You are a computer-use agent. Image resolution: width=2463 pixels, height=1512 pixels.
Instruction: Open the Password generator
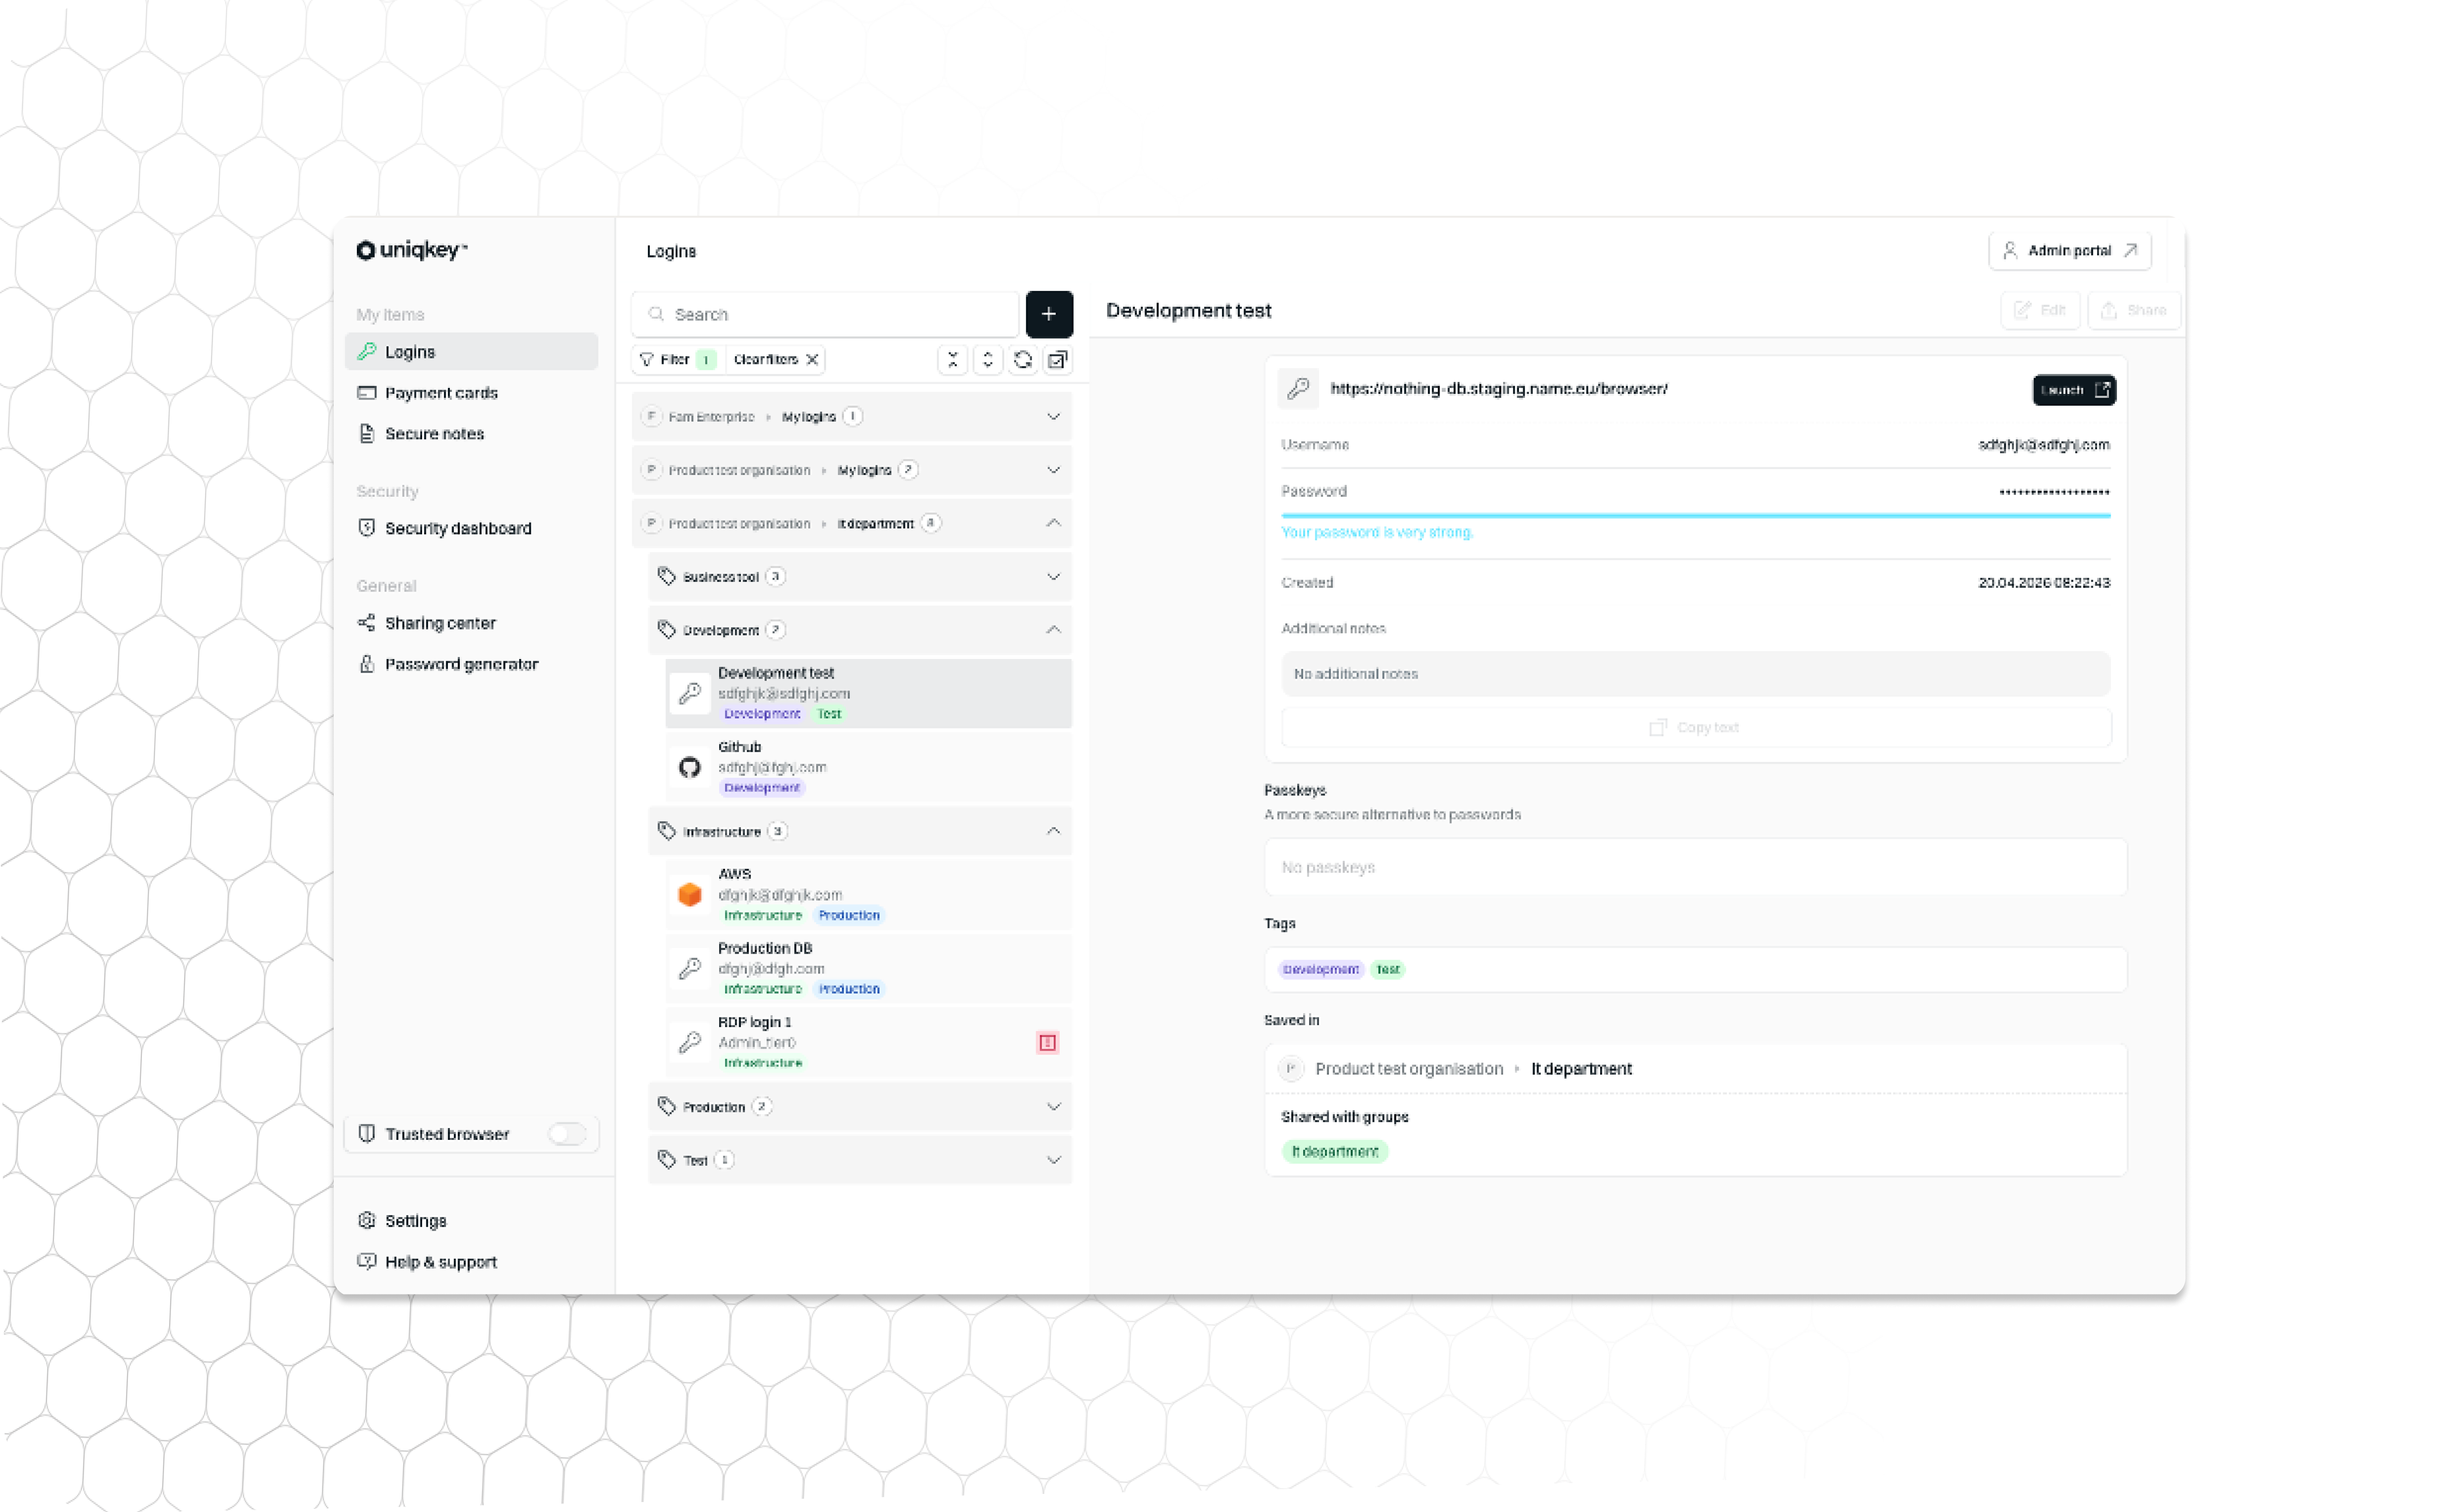tap(472, 664)
